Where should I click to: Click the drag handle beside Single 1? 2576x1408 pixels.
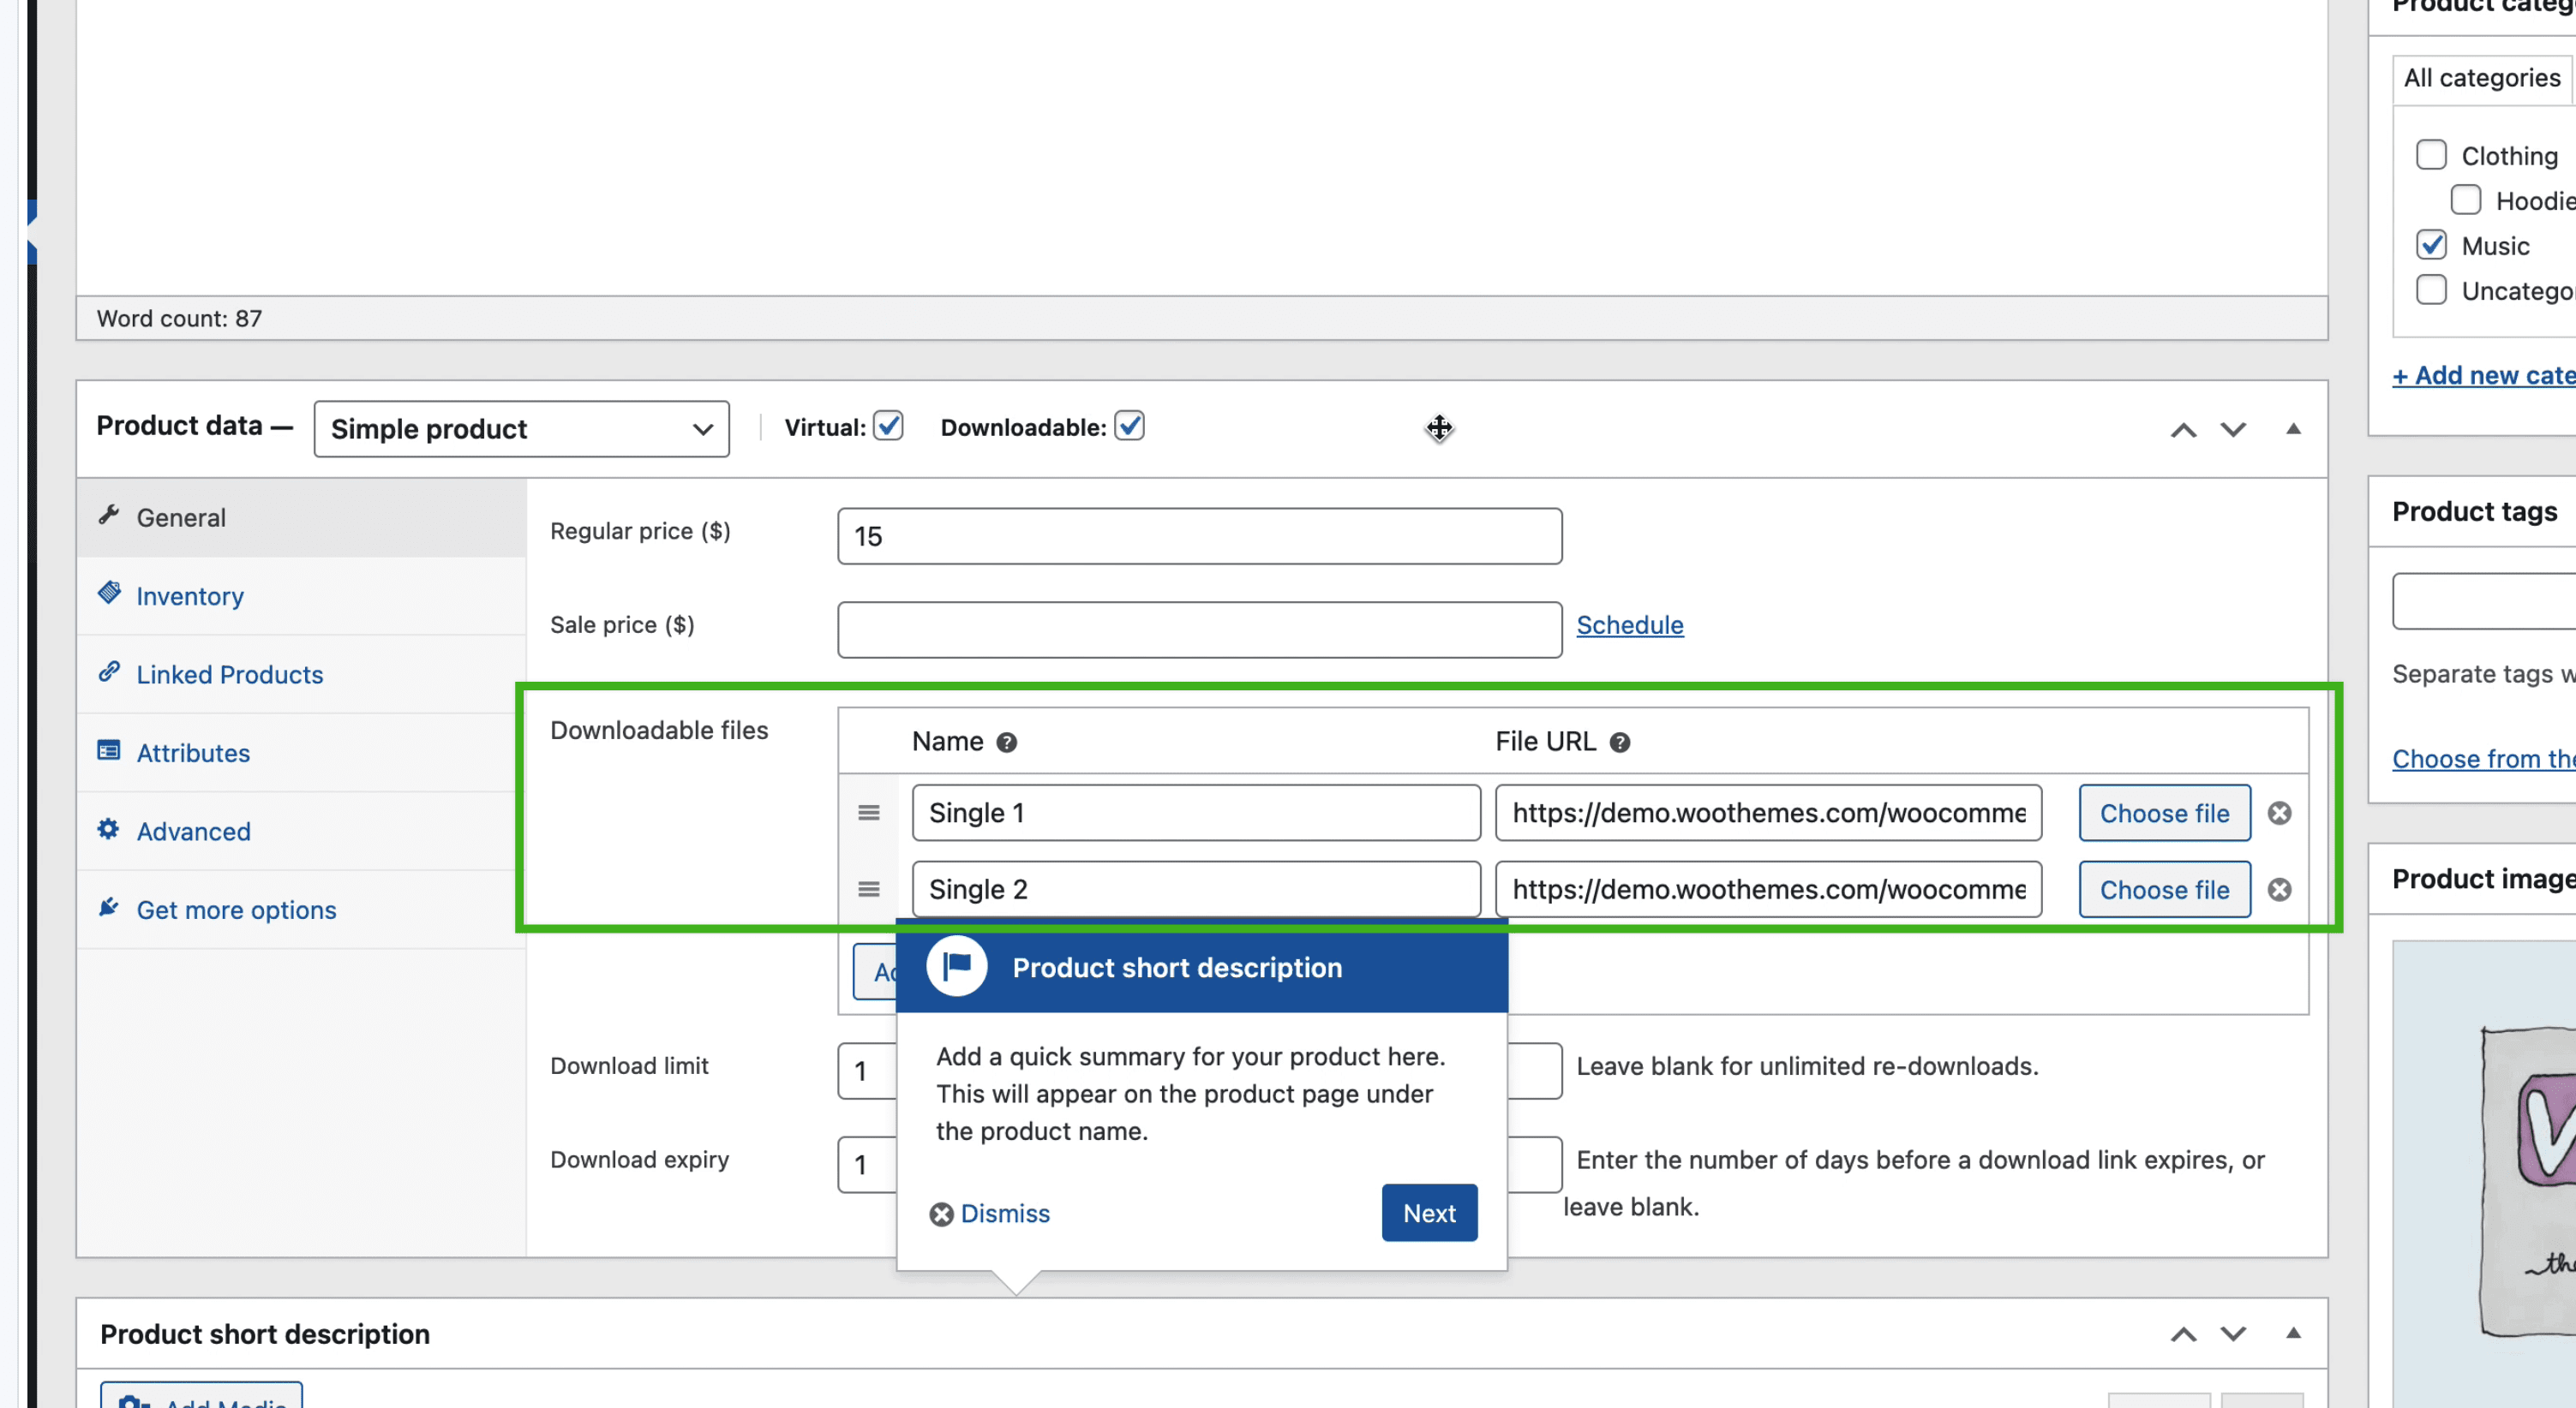coord(868,813)
